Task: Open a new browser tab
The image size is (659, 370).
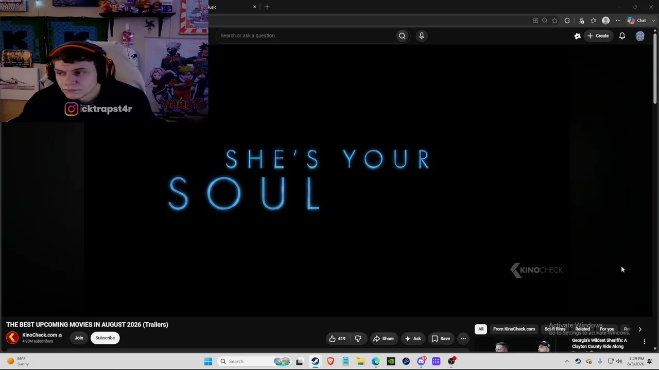Action: coord(267,7)
